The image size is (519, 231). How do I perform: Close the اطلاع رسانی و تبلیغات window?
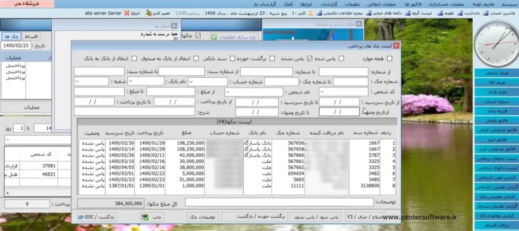[x=359, y=24]
